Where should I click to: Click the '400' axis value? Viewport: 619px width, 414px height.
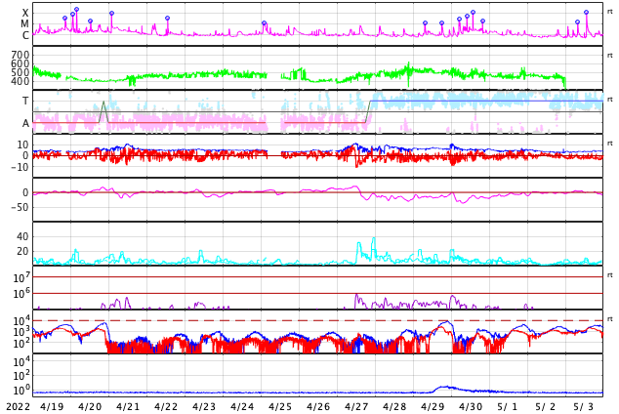21,82
